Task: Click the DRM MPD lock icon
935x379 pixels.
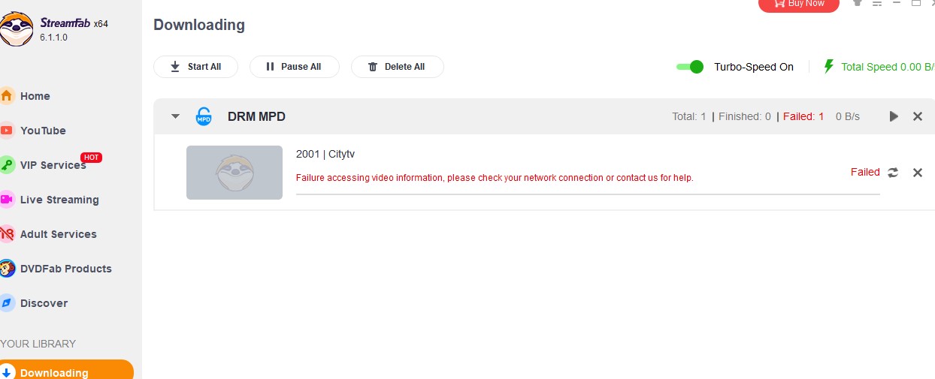Action: 203,116
